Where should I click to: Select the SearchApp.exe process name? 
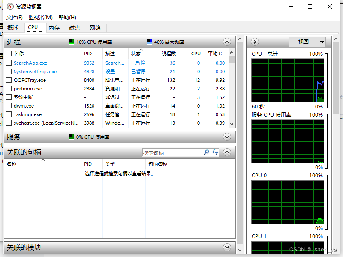(x=30, y=63)
